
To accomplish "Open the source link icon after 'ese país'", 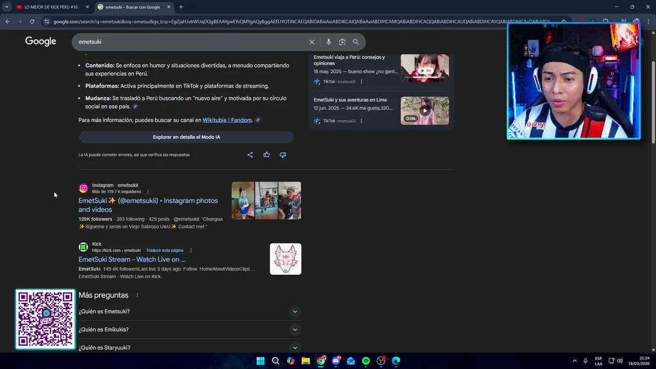I will 135,107.
